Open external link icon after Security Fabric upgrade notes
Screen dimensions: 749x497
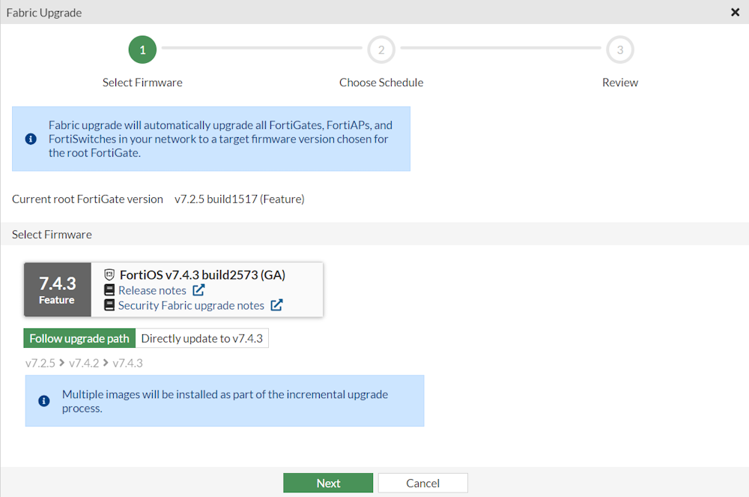tap(276, 305)
